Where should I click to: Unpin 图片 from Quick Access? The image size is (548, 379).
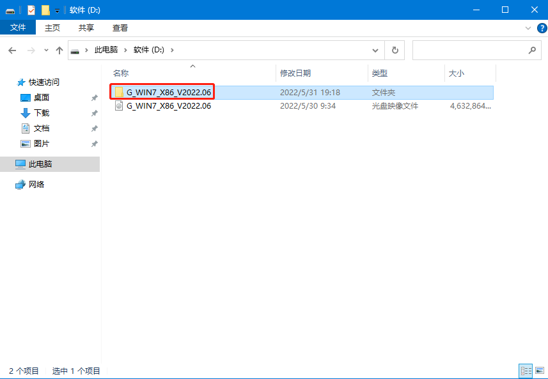[x=95, y=143]
